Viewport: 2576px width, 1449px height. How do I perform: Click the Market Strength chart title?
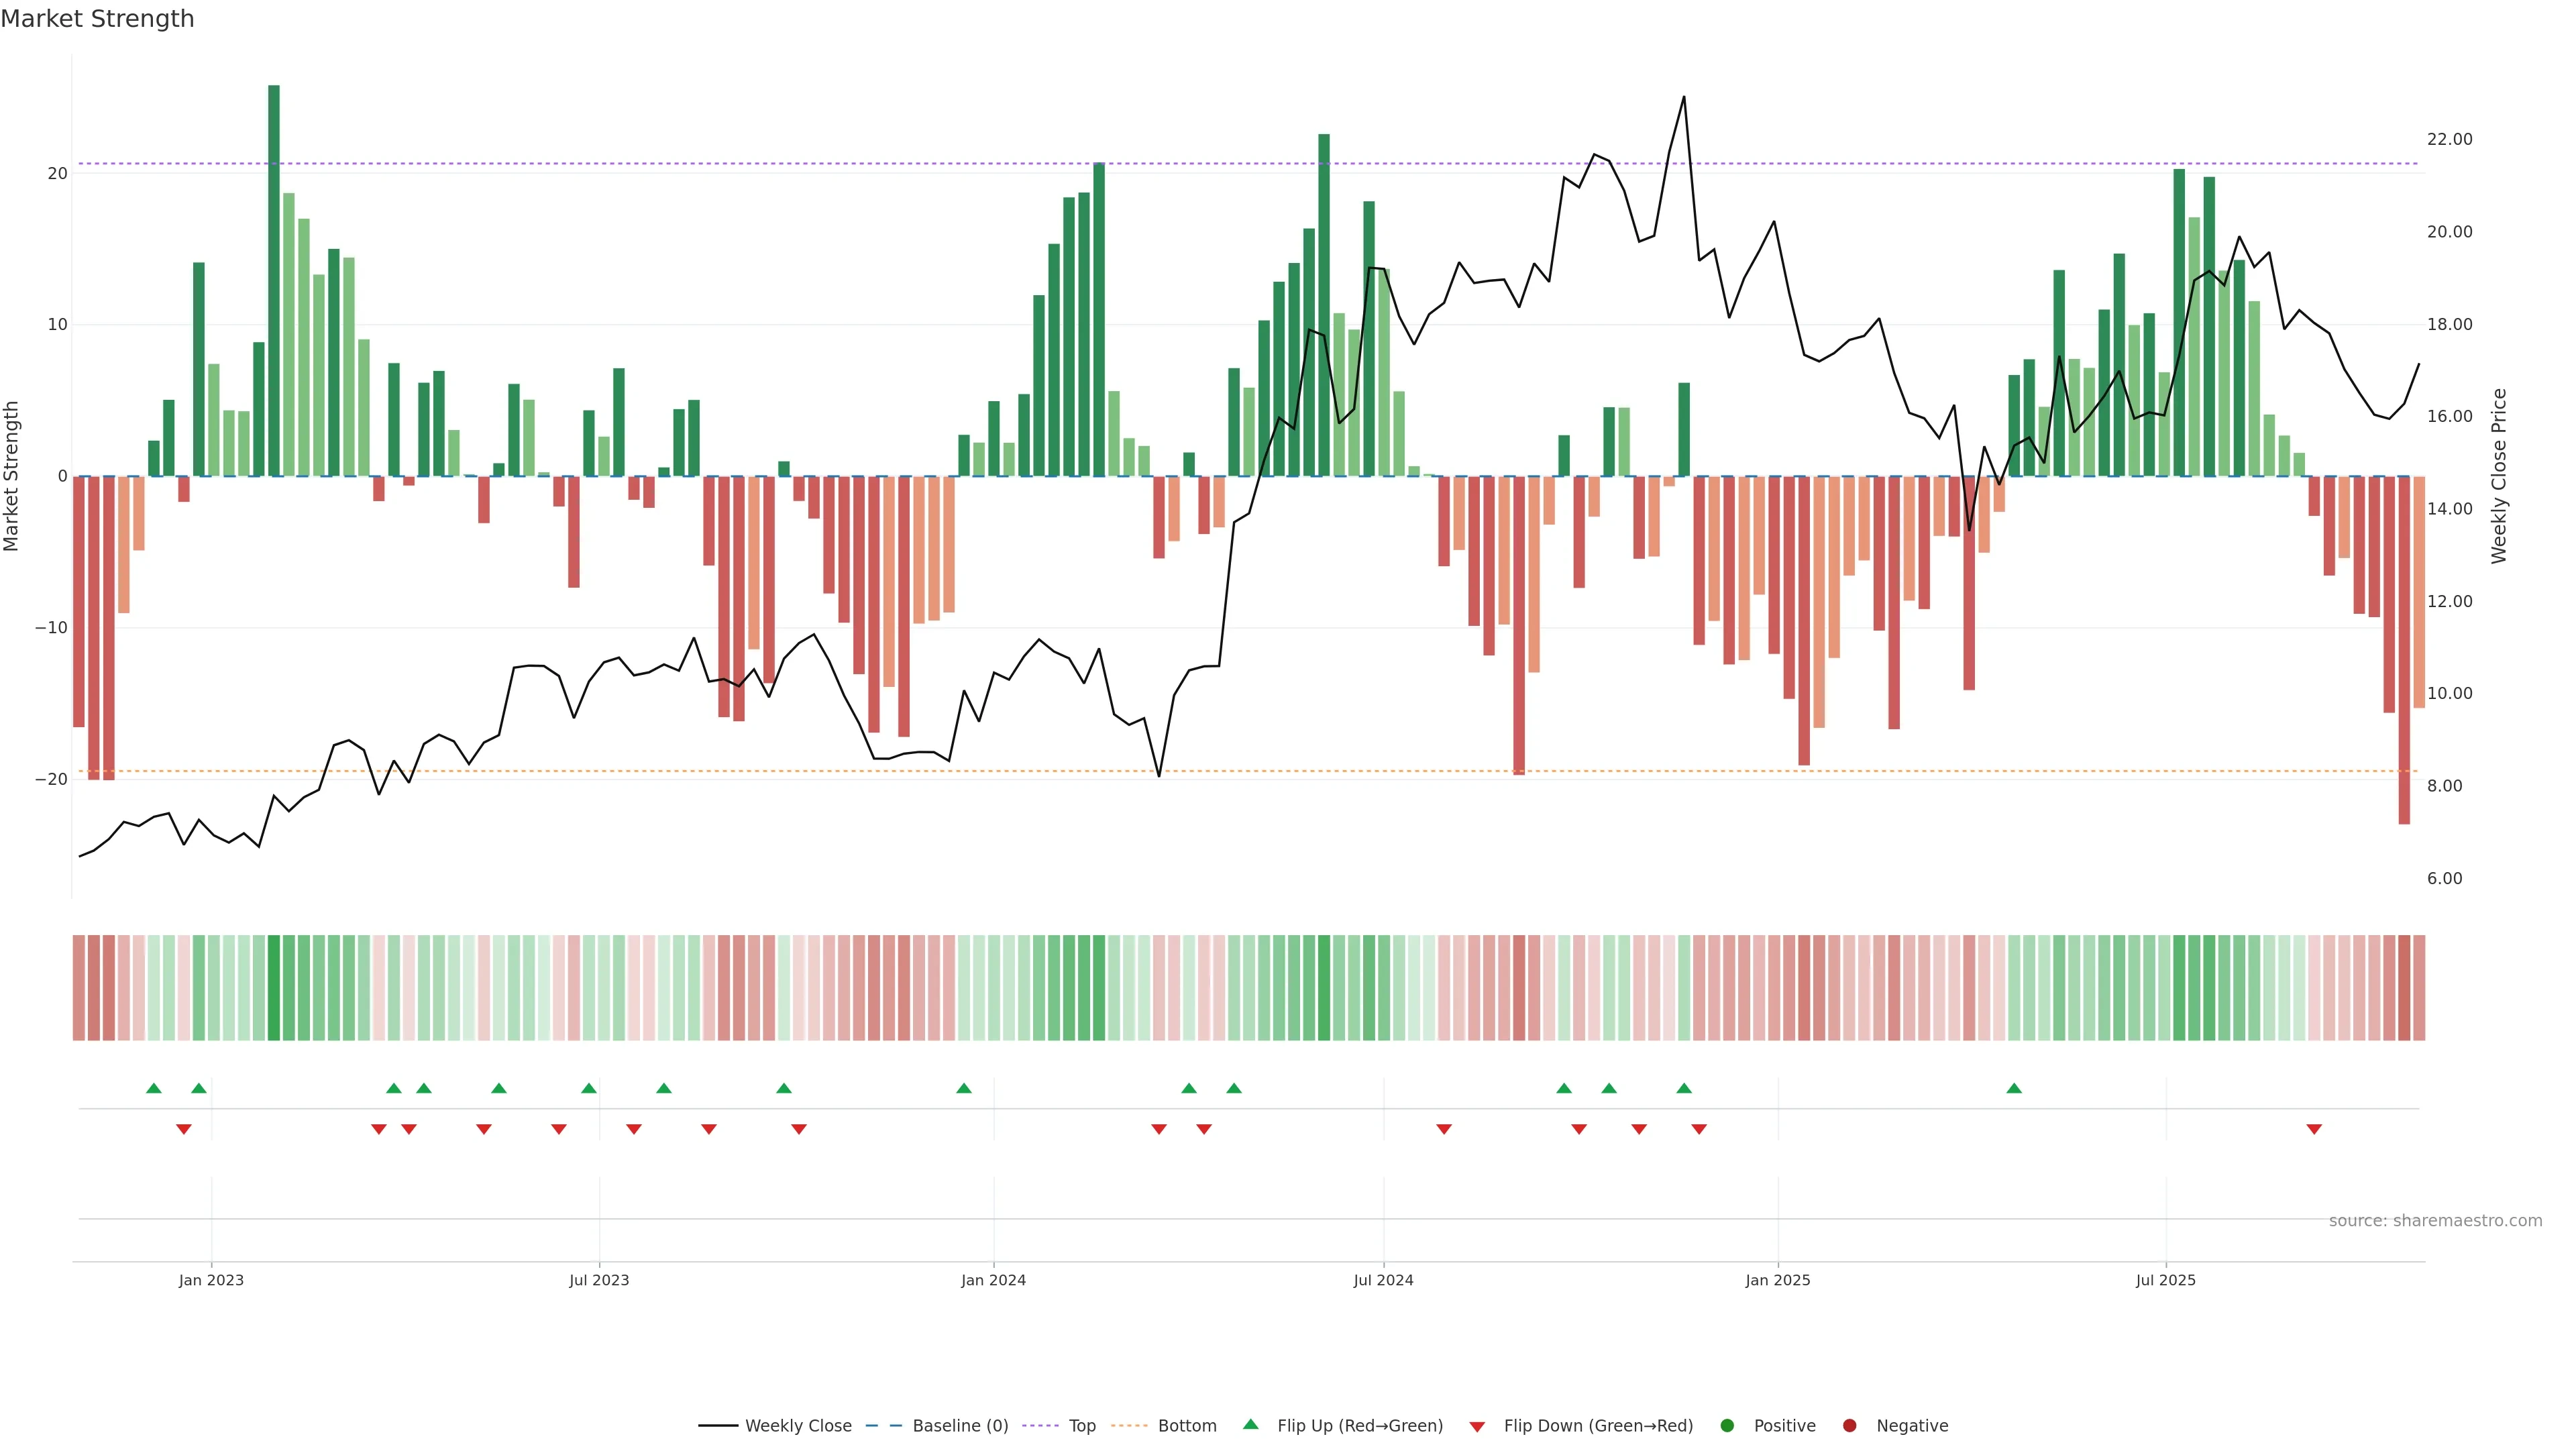tap(97, 19)
